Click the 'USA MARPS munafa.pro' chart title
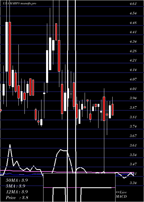This screenshot has width=144, height=202. [20, 3]
